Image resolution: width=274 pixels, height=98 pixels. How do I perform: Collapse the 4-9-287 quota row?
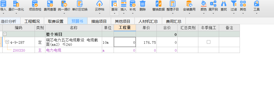7,42
